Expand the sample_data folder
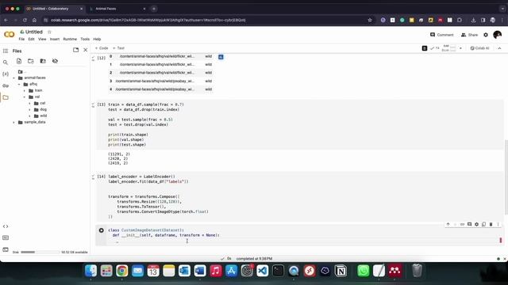The height and width of the screenshot is (285, 508). coord(13,123)
